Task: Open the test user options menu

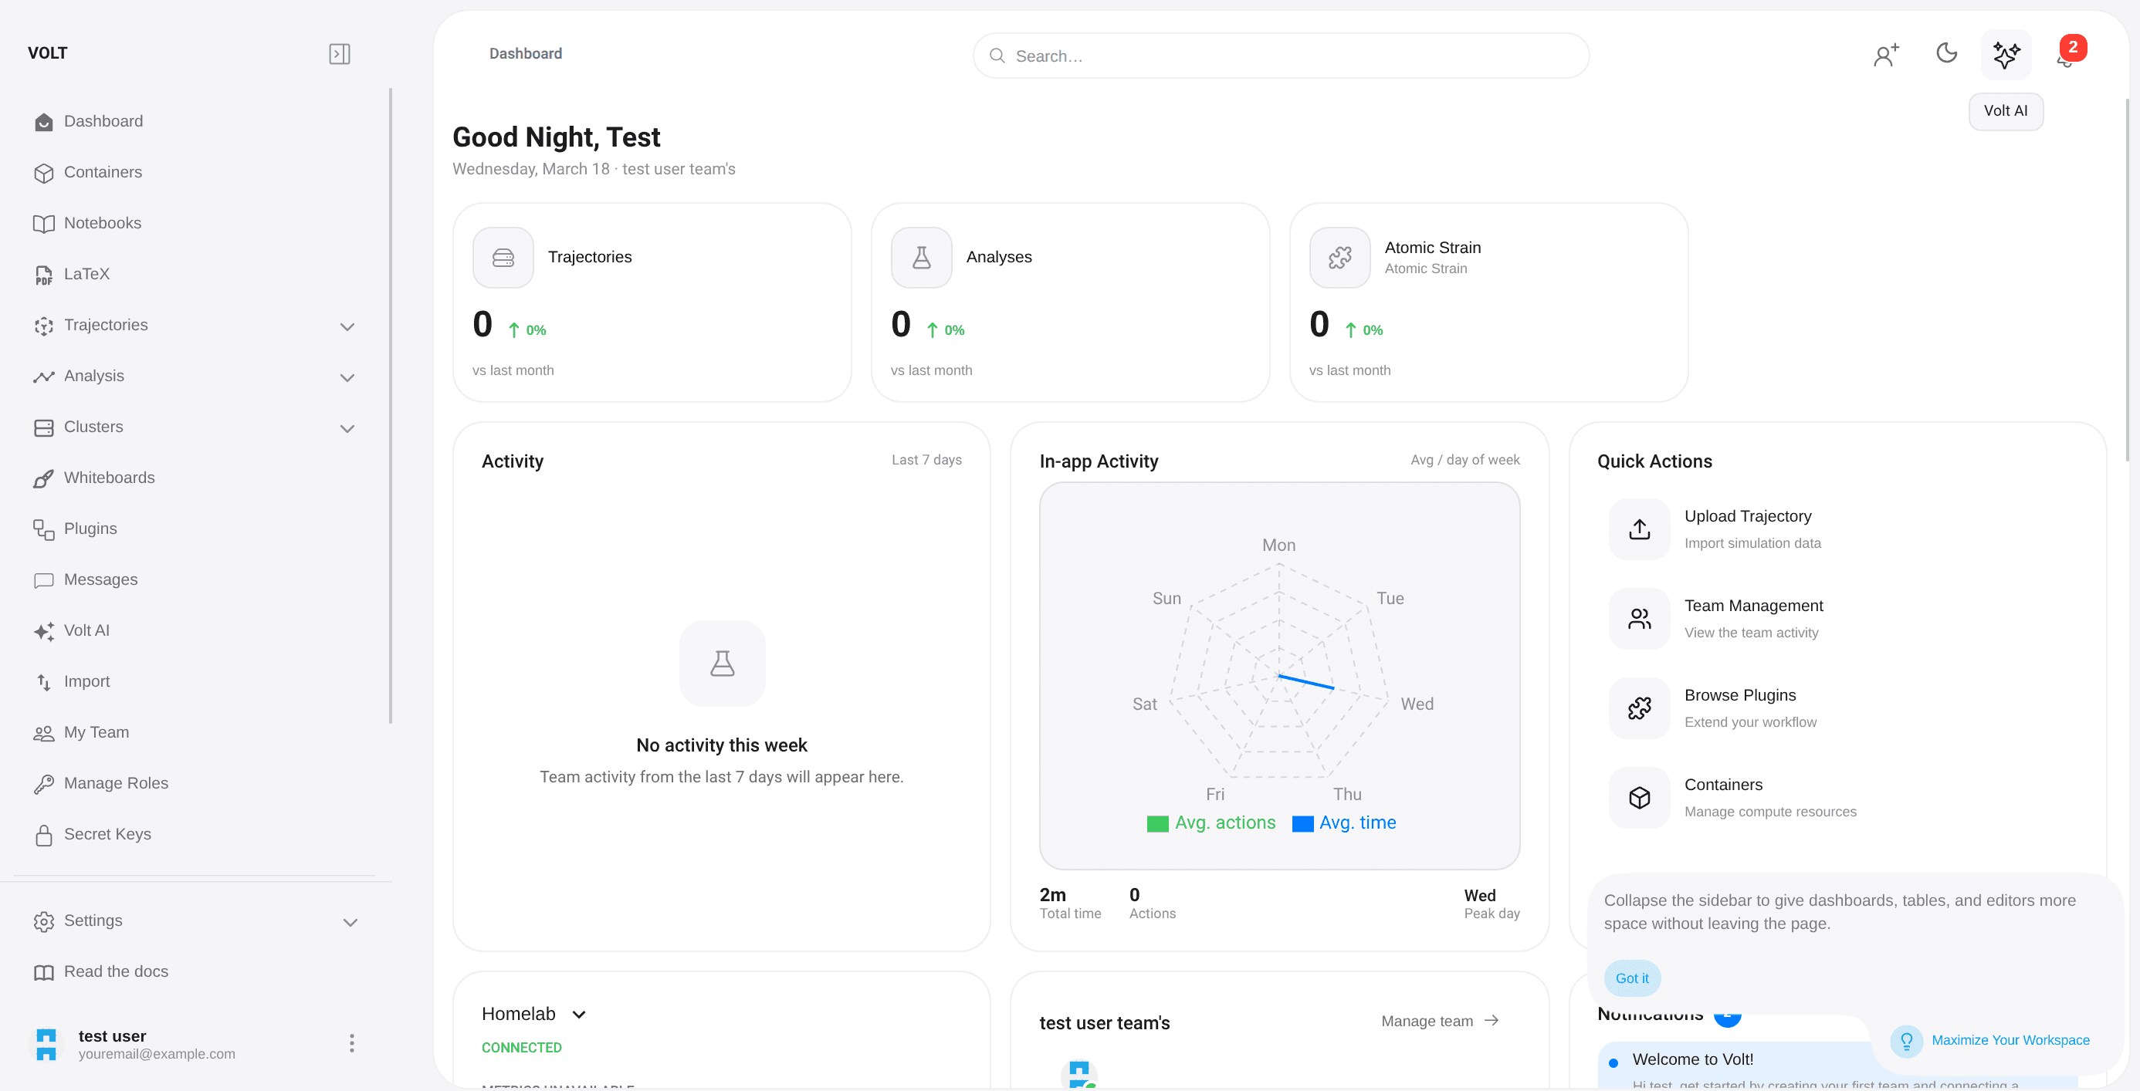Action: coord(352,1044)
